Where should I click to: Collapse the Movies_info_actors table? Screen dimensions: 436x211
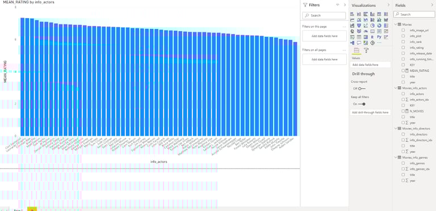click(x=396, y=88)
